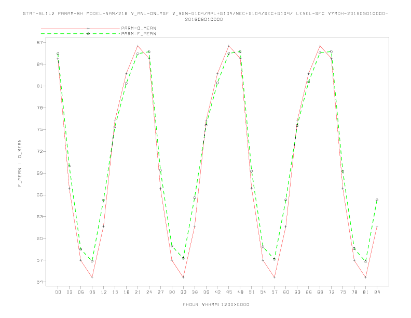Click the O_MEAN peak marker at forecast hour 21

138,46
